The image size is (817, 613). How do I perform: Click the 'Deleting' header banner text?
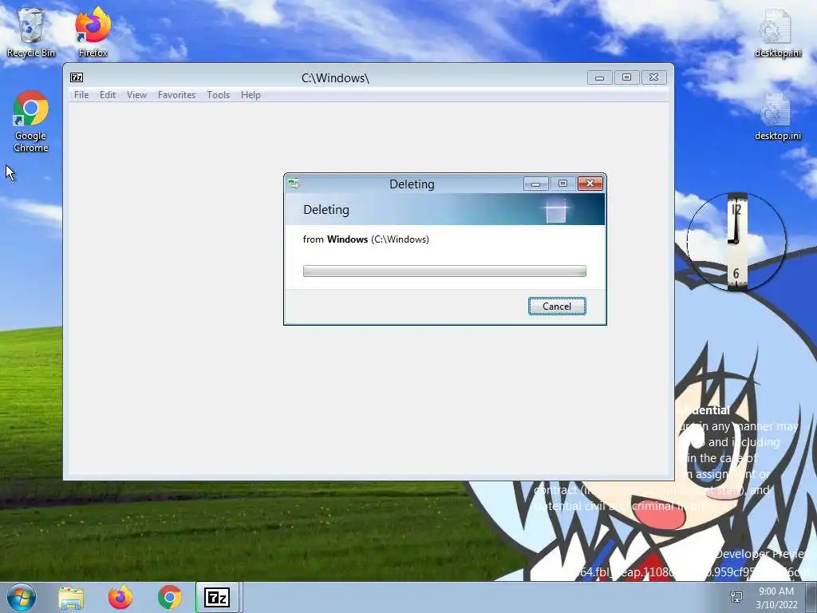pos(326,210)
